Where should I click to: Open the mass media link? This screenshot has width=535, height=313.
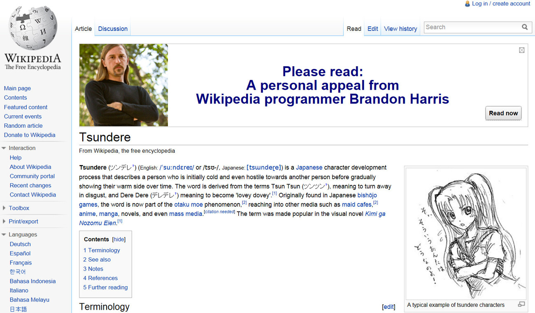(x=185, y=214)
